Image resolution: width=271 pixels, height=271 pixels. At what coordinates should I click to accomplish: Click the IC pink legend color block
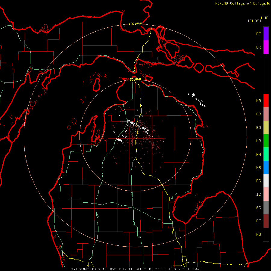[266, 194]
